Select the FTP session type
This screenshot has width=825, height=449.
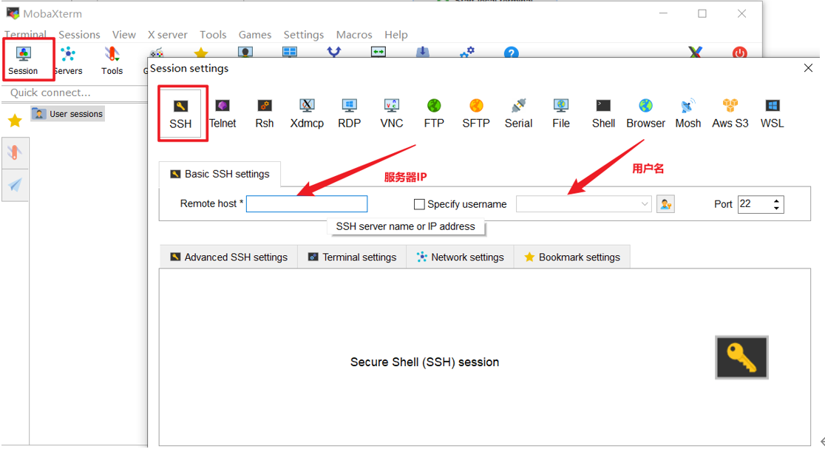pos(434,113)
